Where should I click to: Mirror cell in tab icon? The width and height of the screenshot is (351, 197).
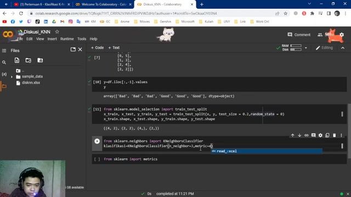(327, 135)
